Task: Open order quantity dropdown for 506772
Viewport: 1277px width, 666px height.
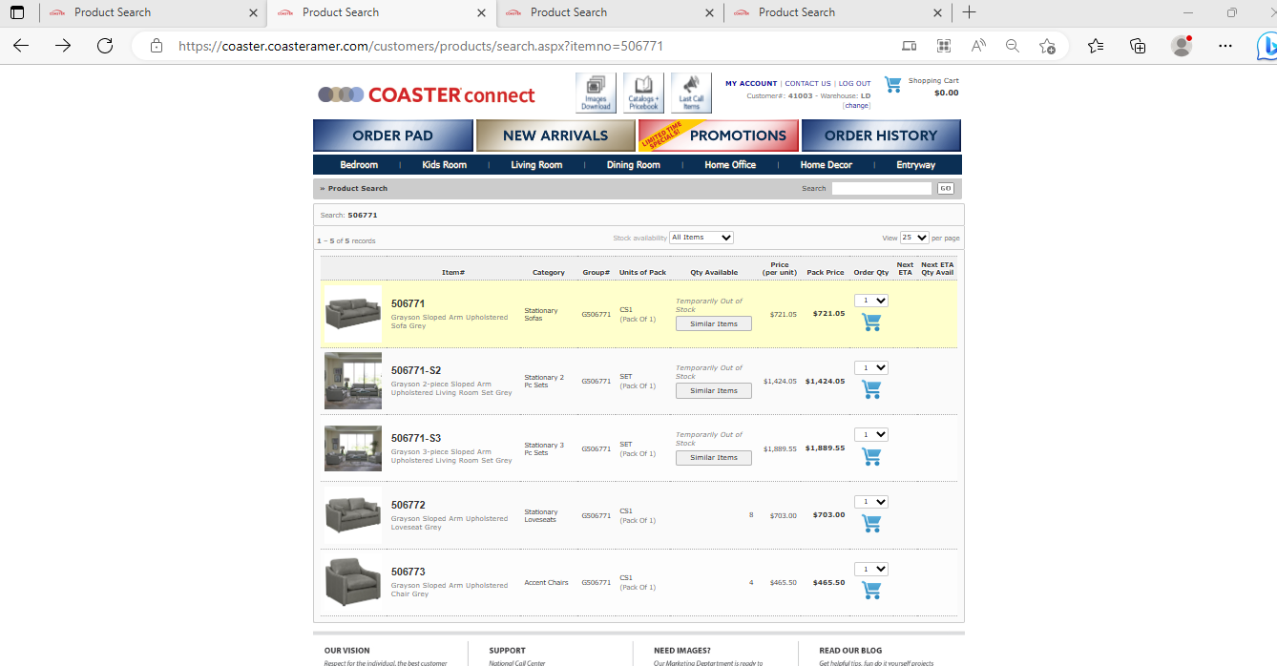Action: click(871, 502)
